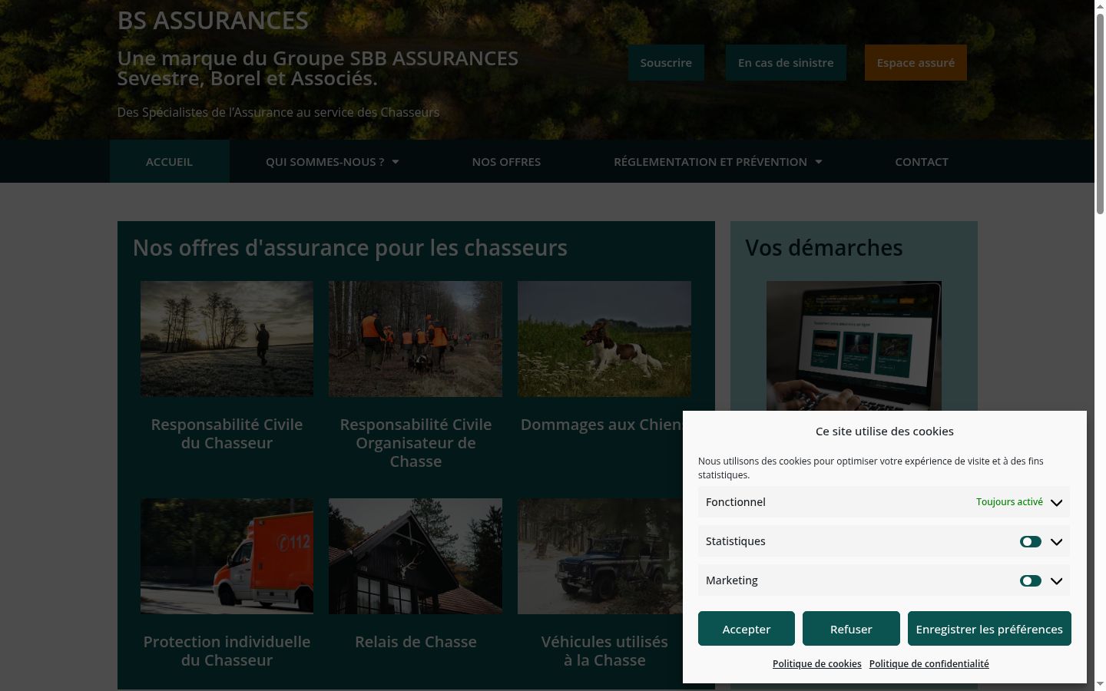Click the Dommages aux Chiens title

pyautogui.click(x=601, y=425)
